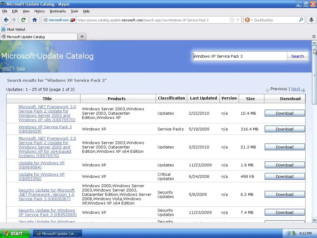Select Microsoft Update Catalog taskbar button
Screen dimensions: 317x238
point(57,234)
